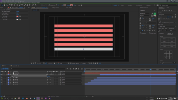
Task: Select the Pan Behind anchor tool
Action: pos(14,5)
